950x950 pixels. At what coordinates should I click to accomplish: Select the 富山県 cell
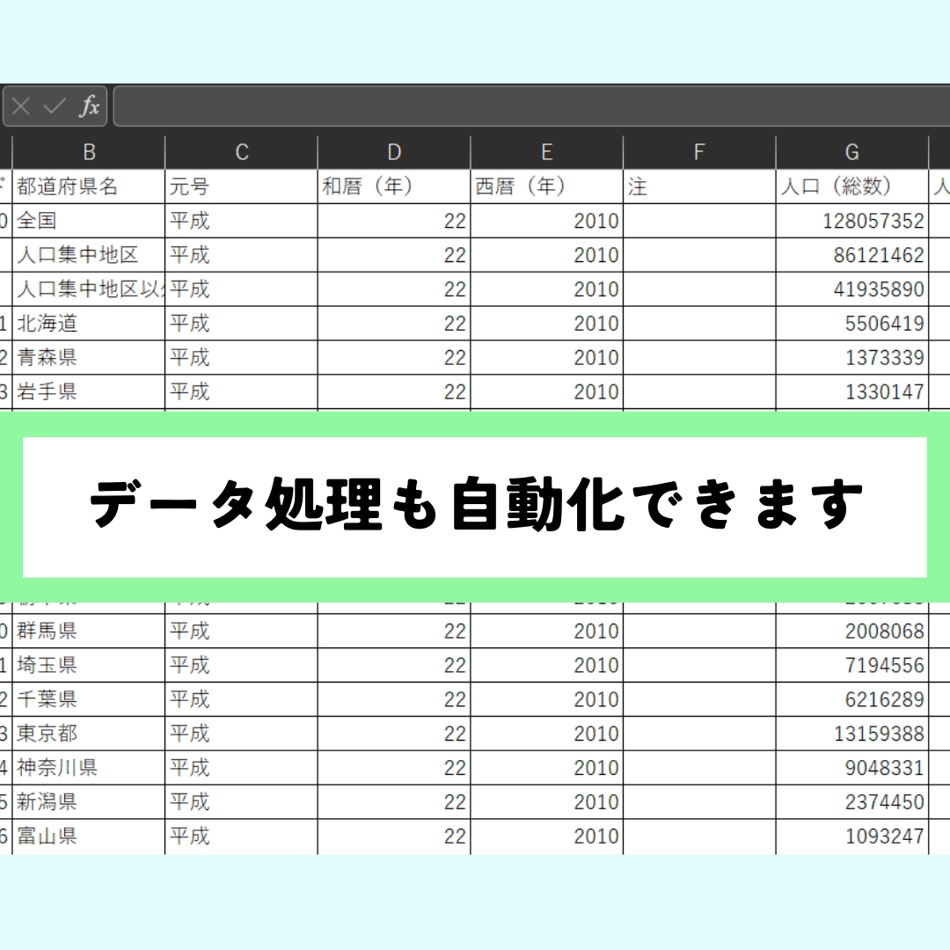[x=89, y=837]
